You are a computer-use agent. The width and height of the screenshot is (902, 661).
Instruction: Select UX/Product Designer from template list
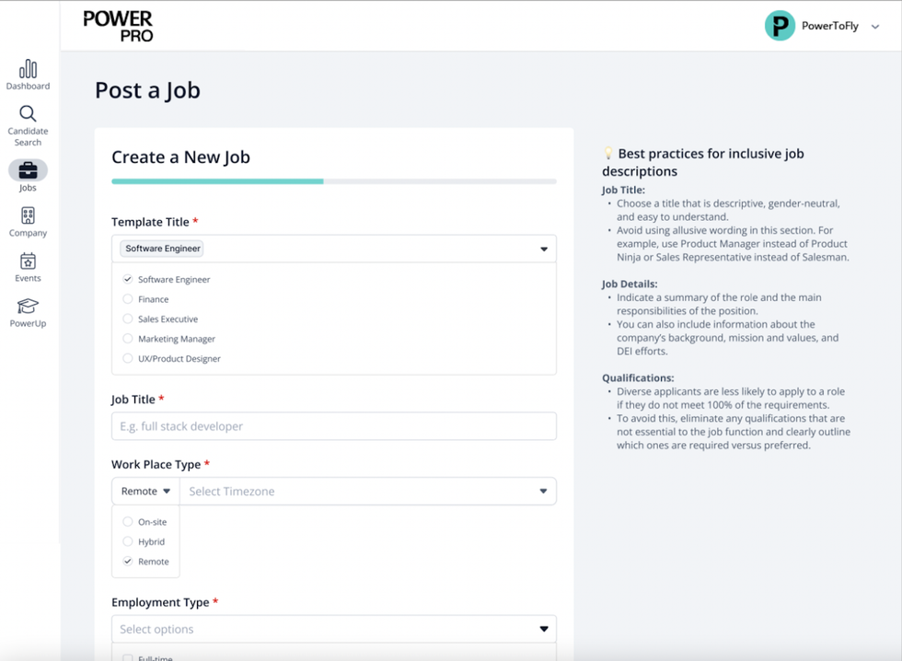(128, 359)
